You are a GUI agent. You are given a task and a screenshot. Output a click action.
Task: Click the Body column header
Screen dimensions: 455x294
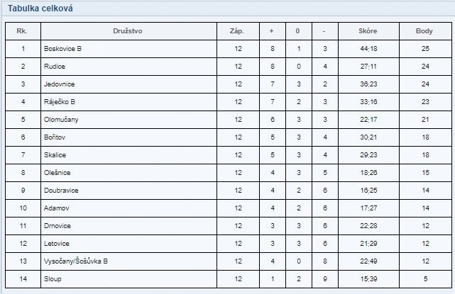click(x=424, y=31)
